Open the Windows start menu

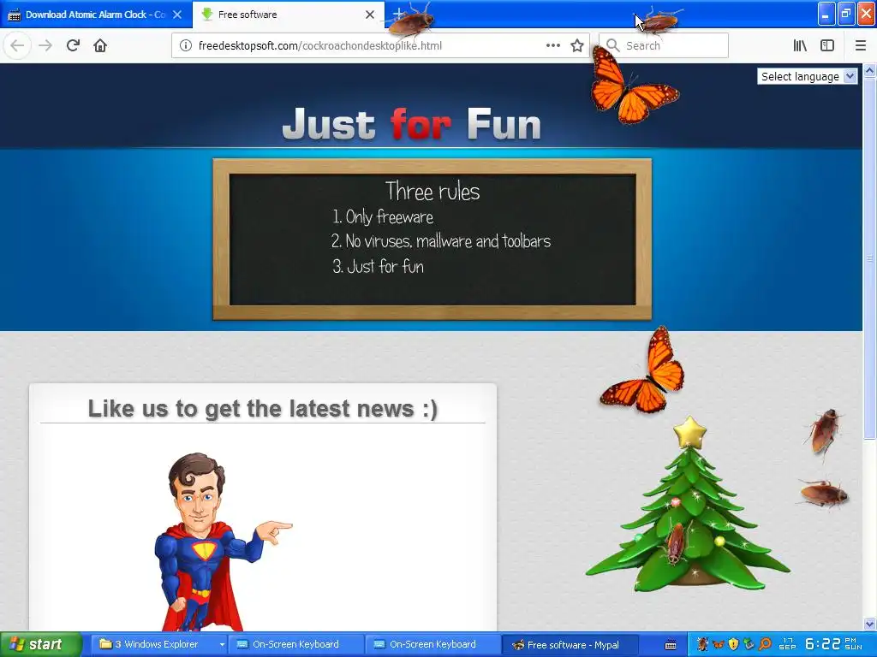tap(40, 645)
